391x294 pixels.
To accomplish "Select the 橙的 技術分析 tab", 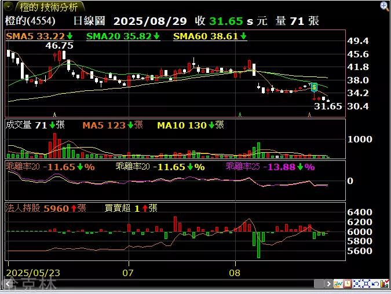I will point(49,7).
